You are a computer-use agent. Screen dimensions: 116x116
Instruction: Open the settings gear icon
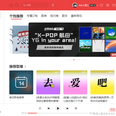pos(108,5)
